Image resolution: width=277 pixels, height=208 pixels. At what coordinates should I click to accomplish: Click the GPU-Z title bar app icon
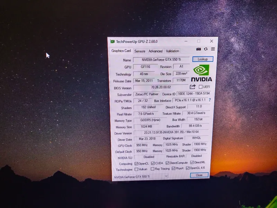[112, 41]
